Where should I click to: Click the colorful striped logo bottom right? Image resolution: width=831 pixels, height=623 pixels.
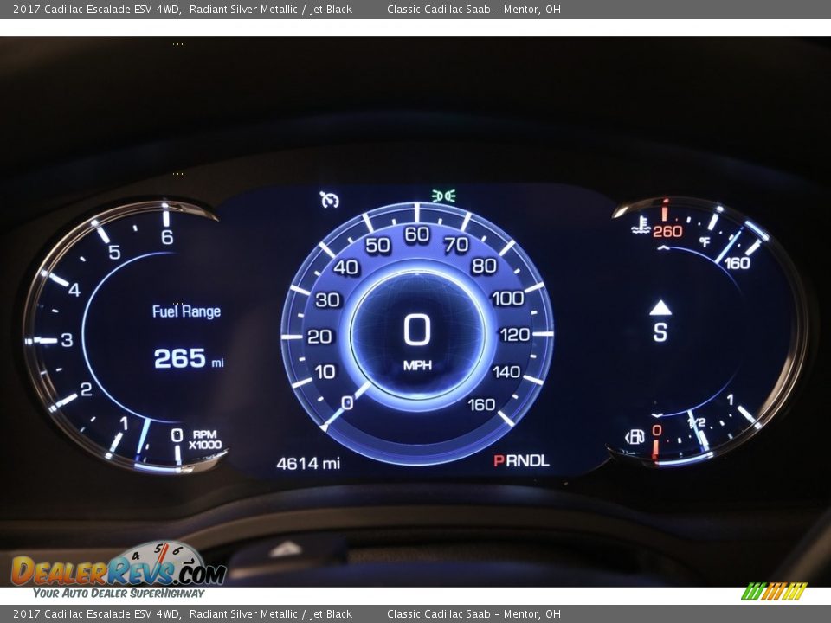(774, 591)
